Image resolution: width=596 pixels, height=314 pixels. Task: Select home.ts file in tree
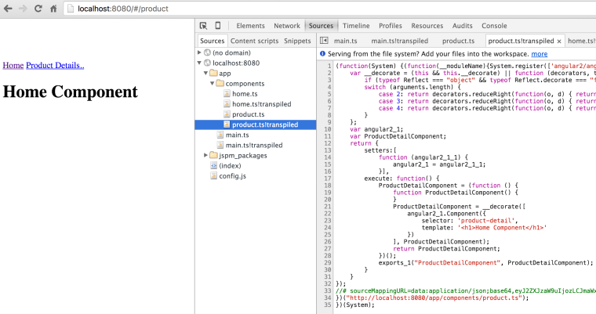(245, 93)
